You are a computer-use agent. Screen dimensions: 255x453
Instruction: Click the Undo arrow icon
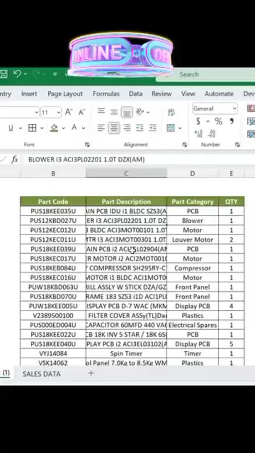point(17,74)
